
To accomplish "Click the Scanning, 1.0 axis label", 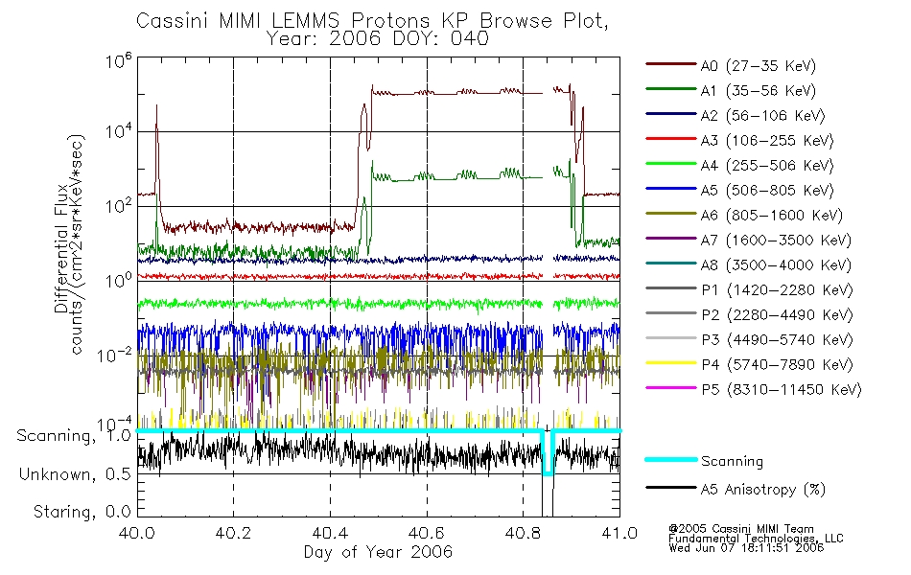I will point(74,436).
